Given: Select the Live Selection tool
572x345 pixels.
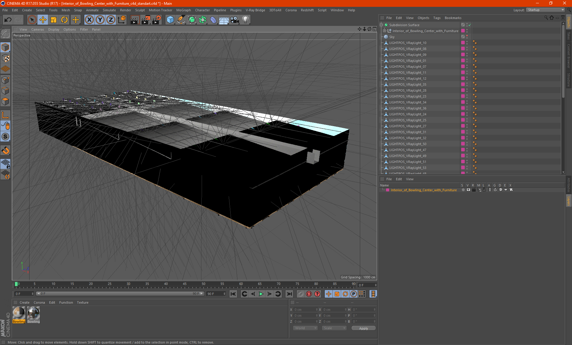Looking at the screenshot, I should pyautogui.click(x=32, y=20).
